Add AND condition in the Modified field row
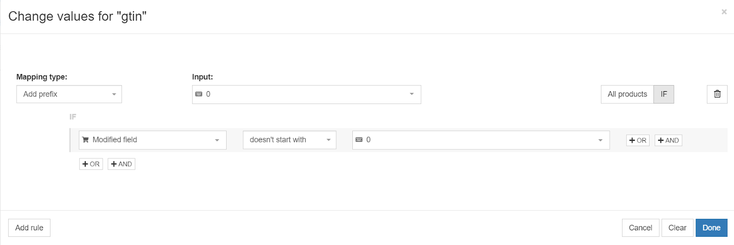Image resolution: width=734 pixels, height=245 pixels. 668,141
